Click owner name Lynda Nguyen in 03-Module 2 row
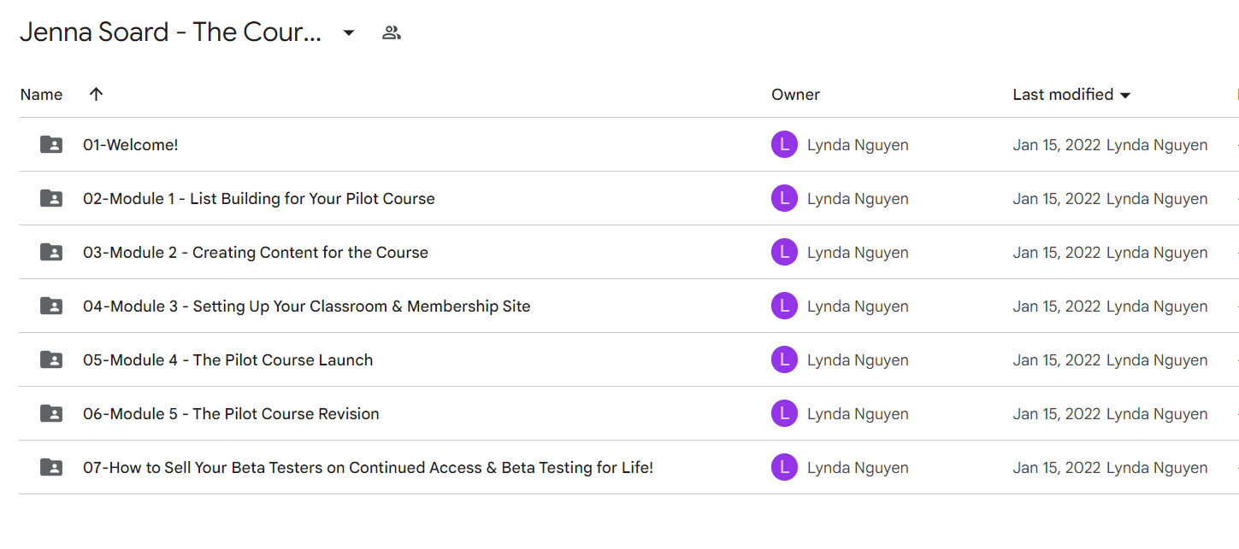 (x=858, y=253)
